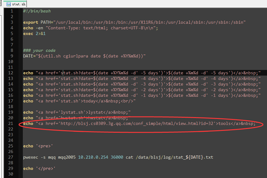The image size is (267, 178).
Task: Click the pwexec -s mqq line
Action: click(118, 157)
